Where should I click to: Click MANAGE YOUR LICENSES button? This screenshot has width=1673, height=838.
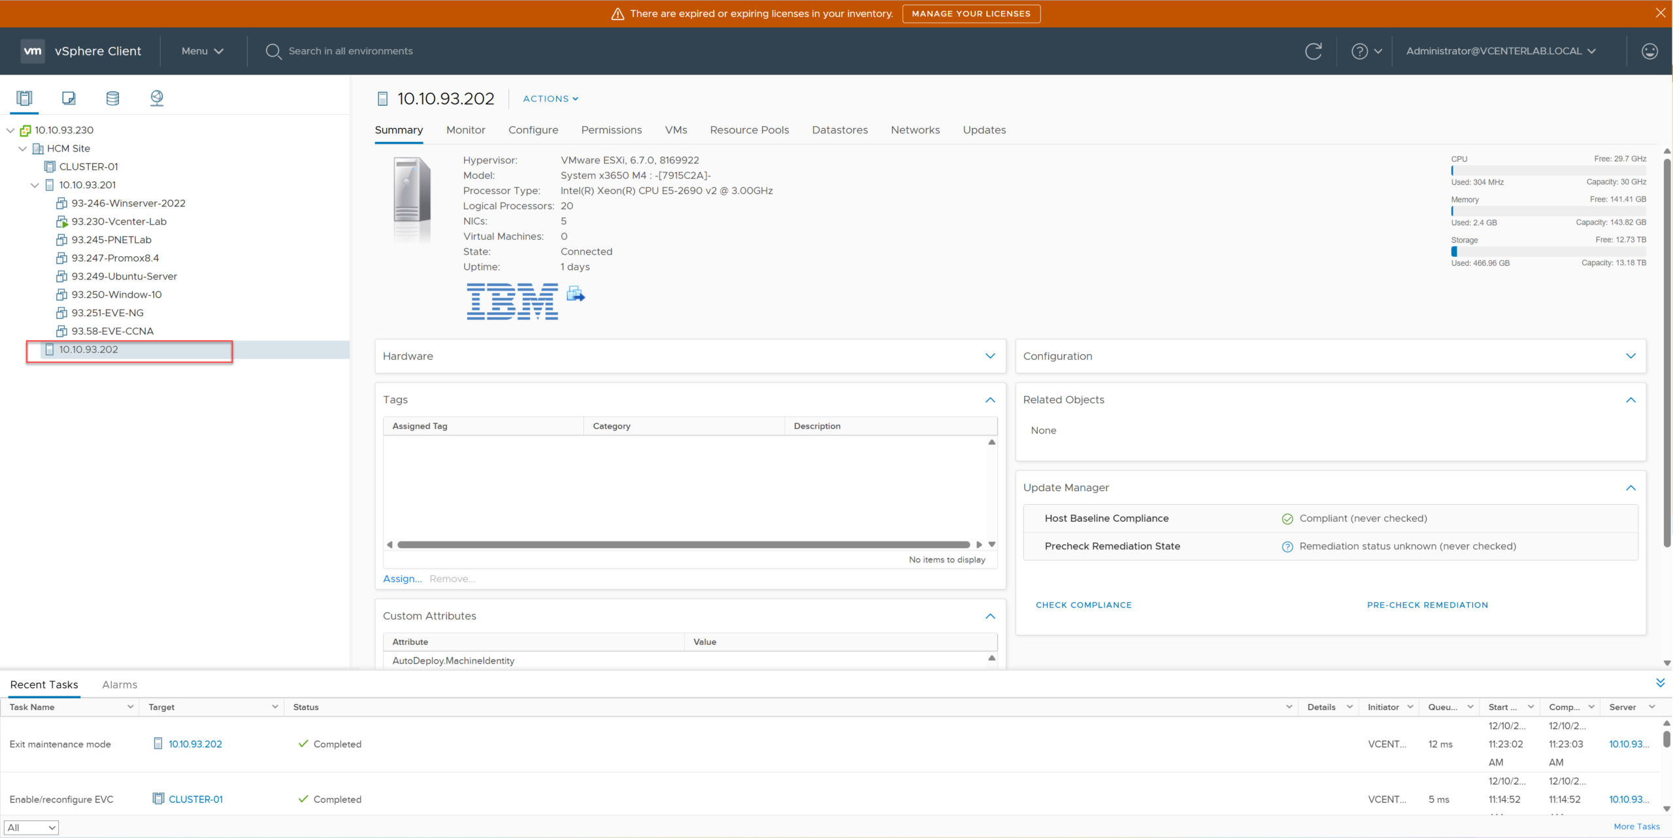click(x=971, y=14)
